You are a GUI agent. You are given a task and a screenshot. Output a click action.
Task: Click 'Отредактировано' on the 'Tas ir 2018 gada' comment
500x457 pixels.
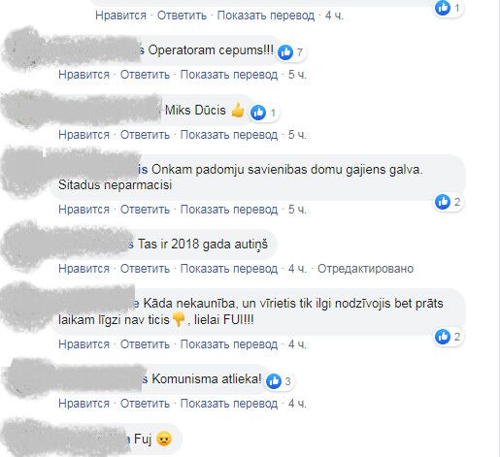[x=365, y=269]
